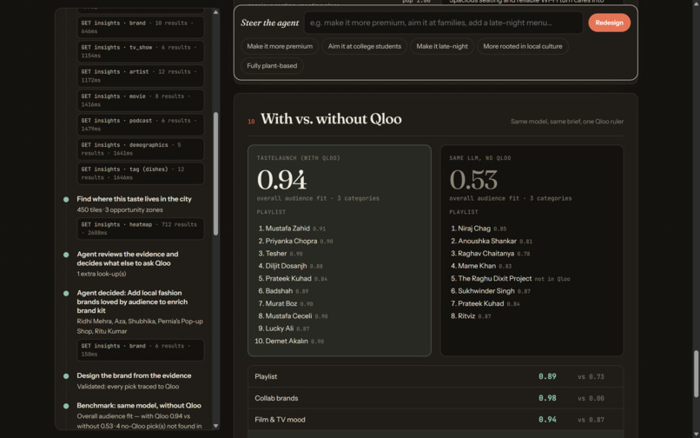Select Demet Akalın playlist entry
Screen dimensions: 700x438
click(287, 341)
